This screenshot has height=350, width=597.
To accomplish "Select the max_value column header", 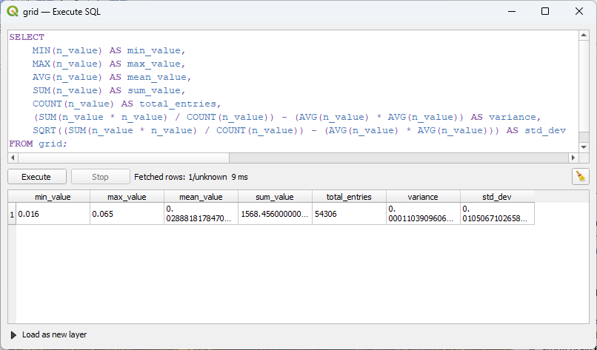I will pos(127,197).
